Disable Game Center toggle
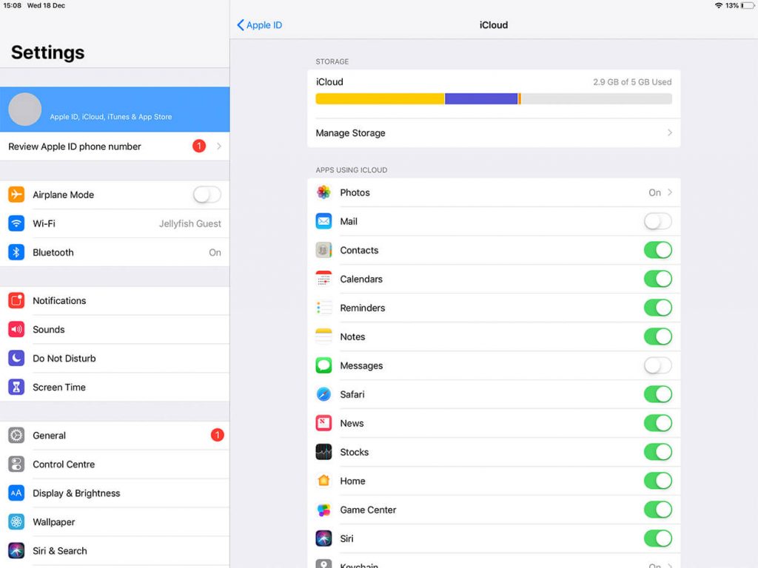 [x=658, y=510]
